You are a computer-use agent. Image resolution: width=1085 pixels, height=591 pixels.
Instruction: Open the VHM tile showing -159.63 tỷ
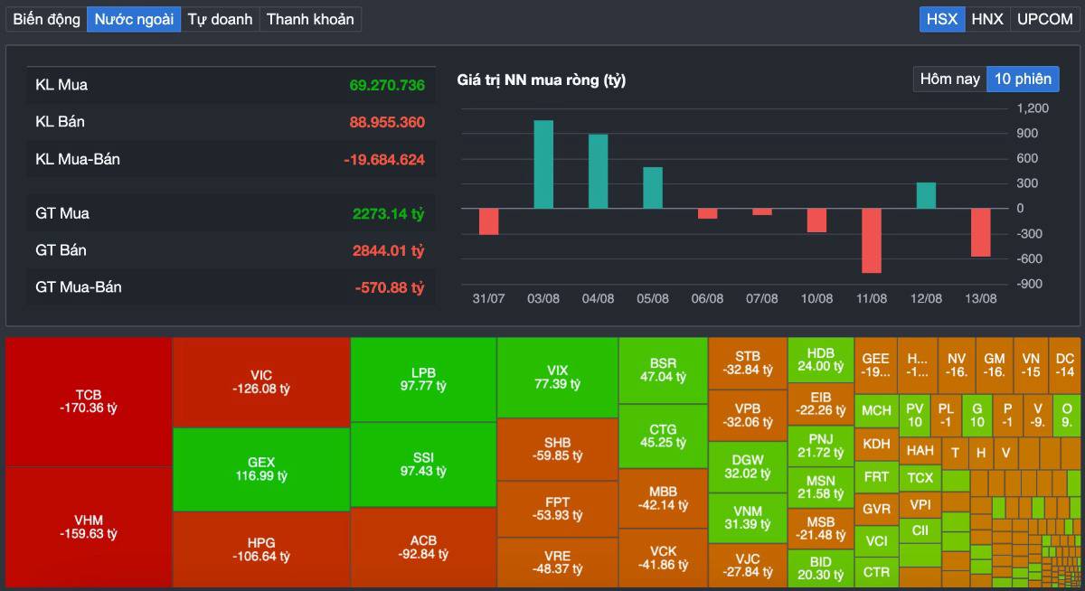click(89, 527)
